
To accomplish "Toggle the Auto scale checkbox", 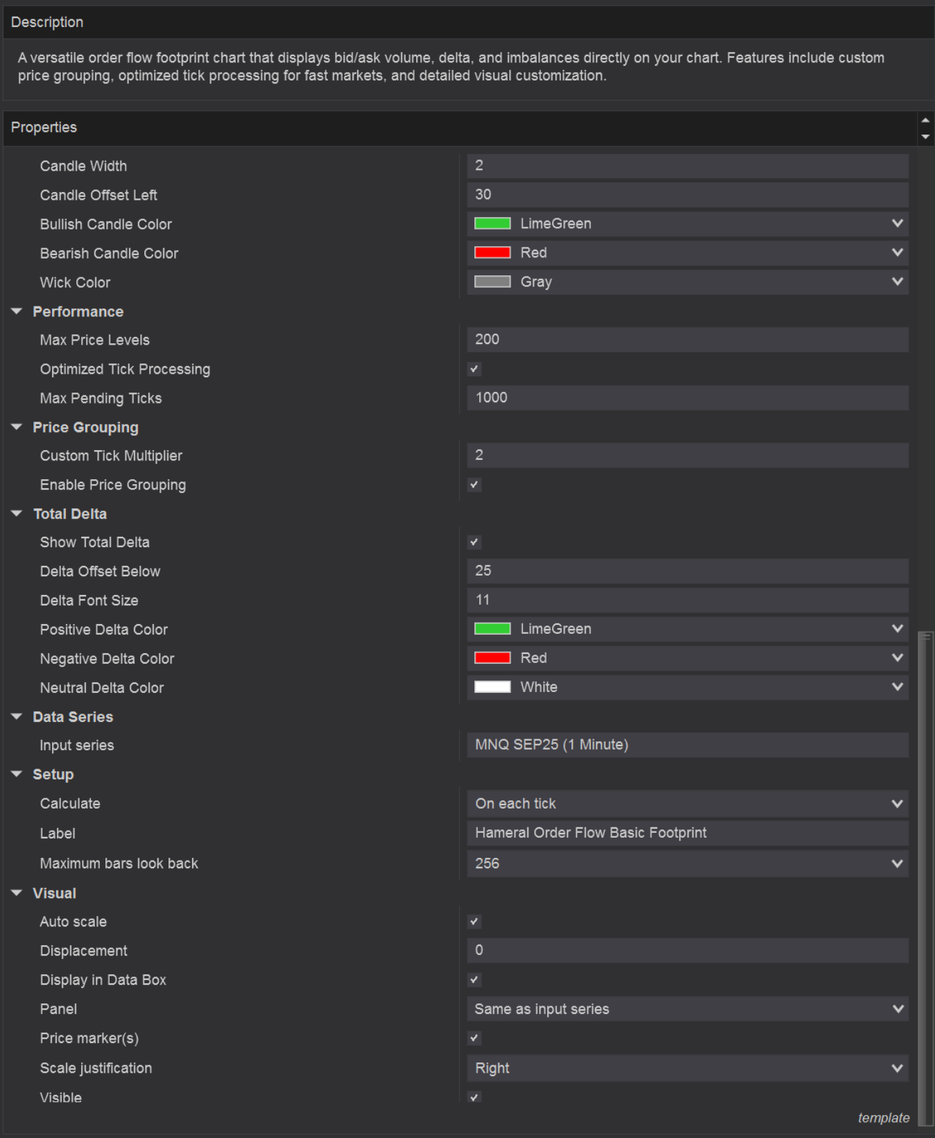I will (x=474, y=922).
